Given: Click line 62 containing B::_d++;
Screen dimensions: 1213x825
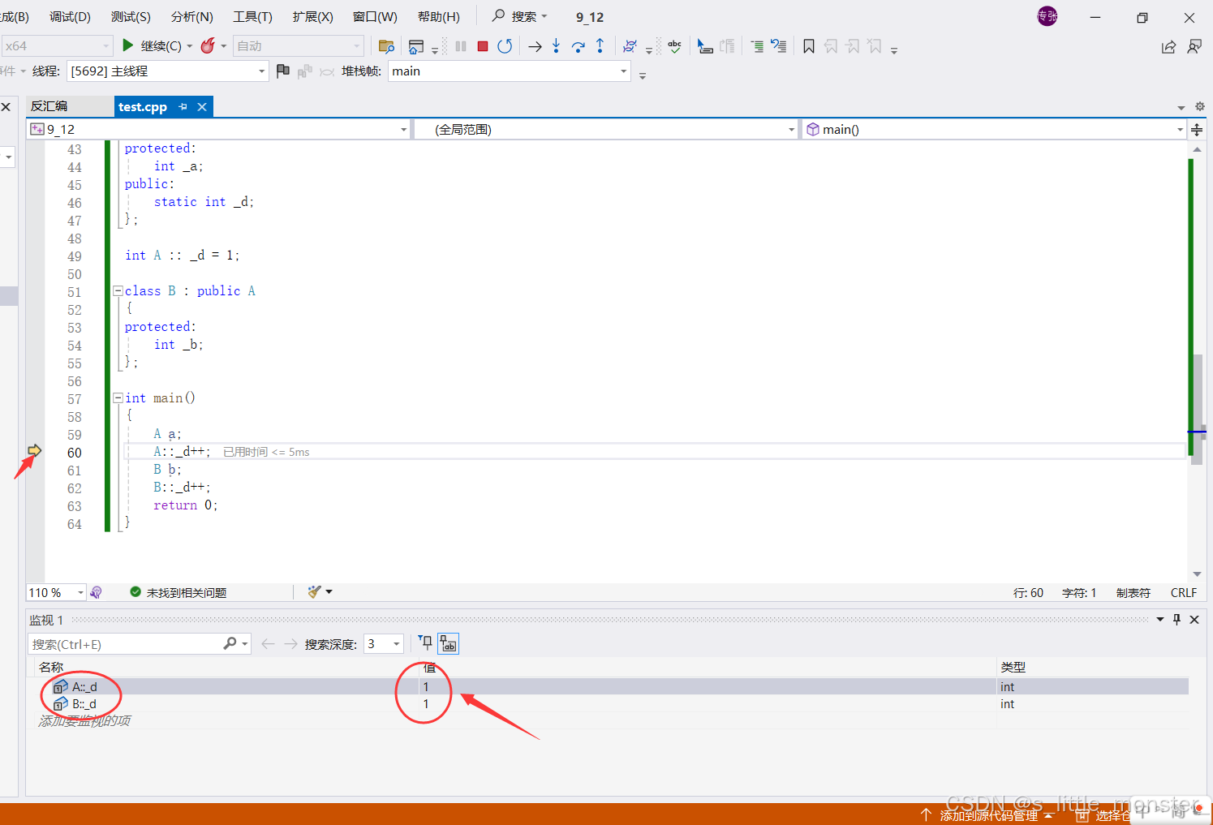Looking at the screenshot, I should click(182, 488).
